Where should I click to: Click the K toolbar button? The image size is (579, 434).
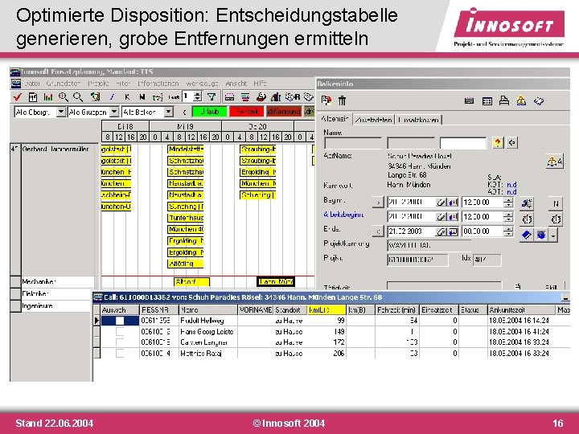(127, 97)
